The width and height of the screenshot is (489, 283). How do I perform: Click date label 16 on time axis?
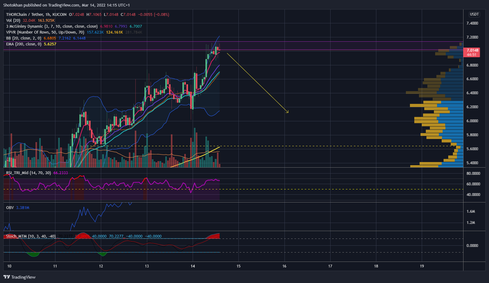284,266
